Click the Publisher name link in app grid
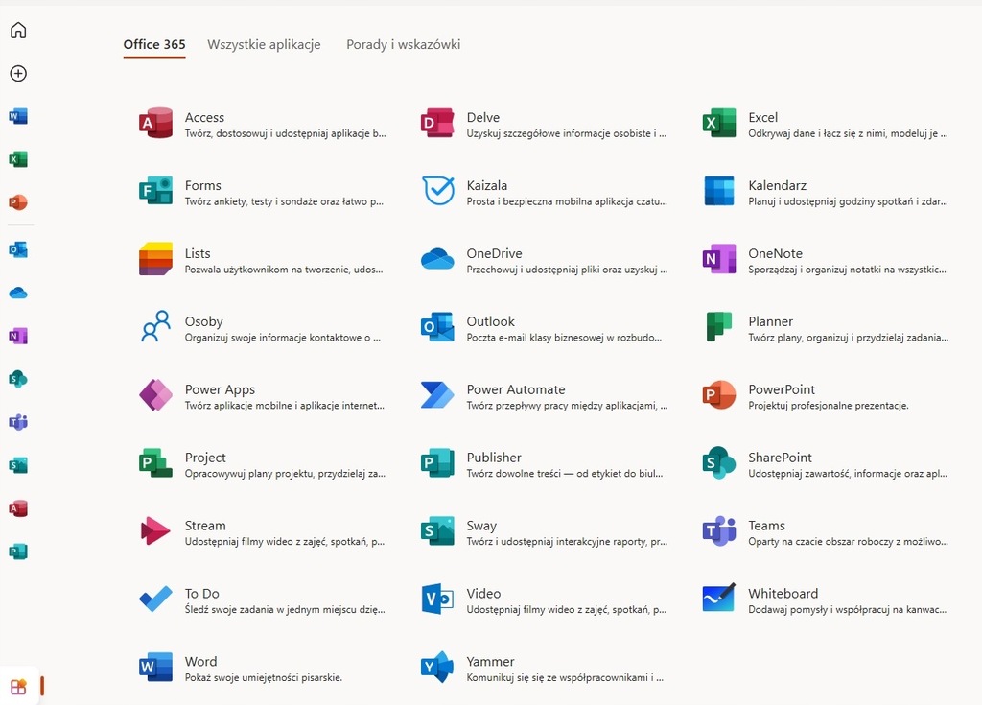The height and width of the screenshot is (705, 982). click(494, 458)
